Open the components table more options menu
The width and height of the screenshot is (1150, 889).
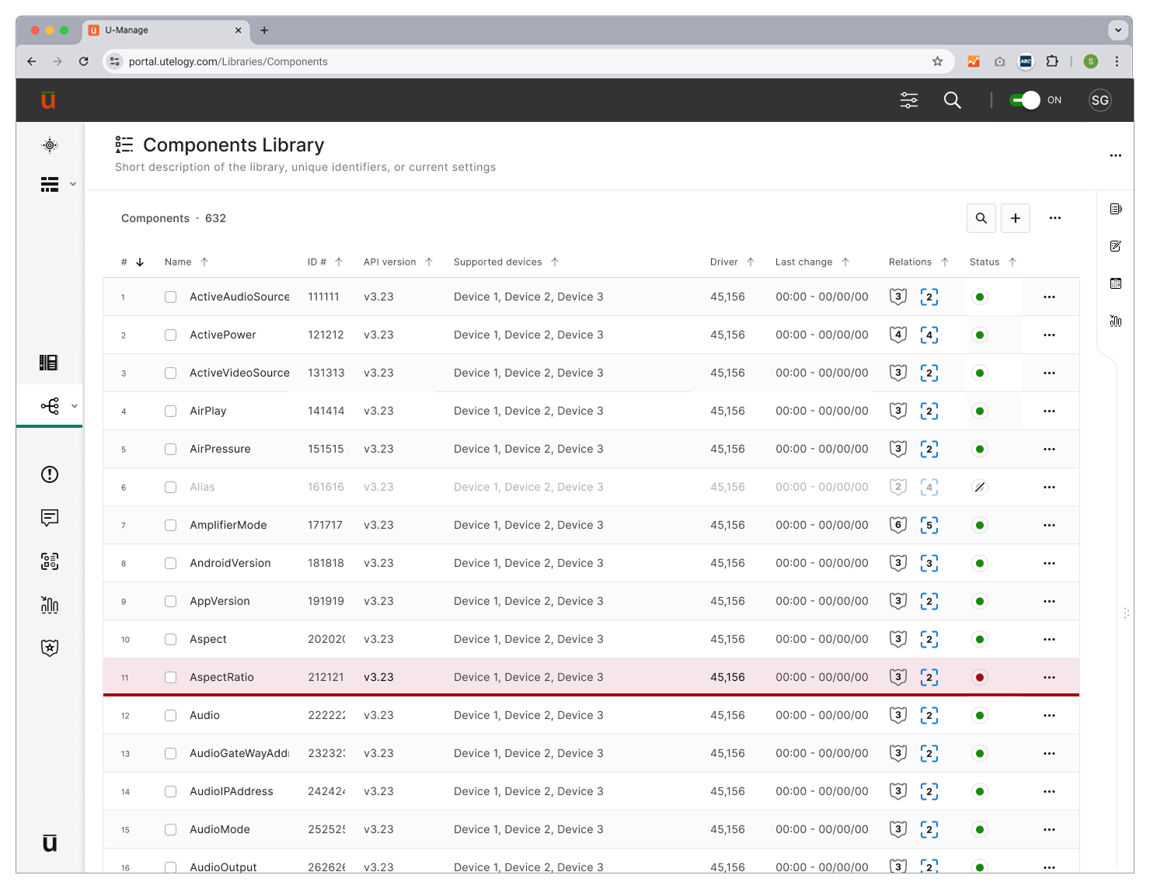[1055, 218]
